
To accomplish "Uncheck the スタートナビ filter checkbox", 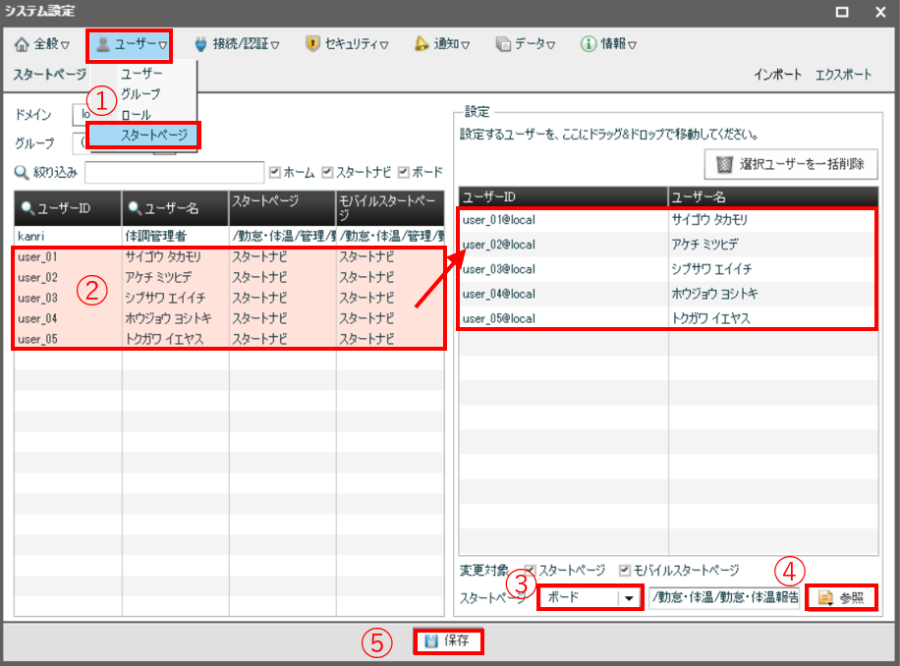I will pyautogui.click(x=328, y=172).
